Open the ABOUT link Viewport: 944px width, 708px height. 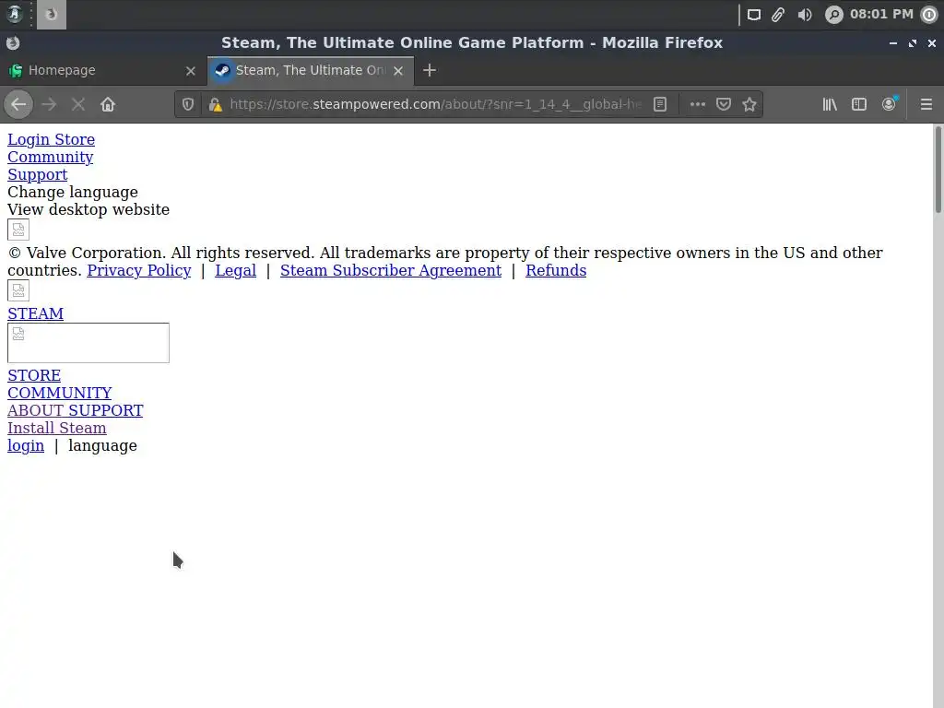[34, 410]
